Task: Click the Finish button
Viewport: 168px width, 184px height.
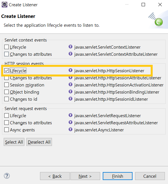Action: [117, 176]
